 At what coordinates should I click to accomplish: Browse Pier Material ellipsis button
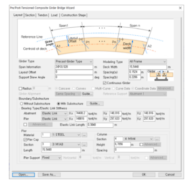tap(85, 135)
